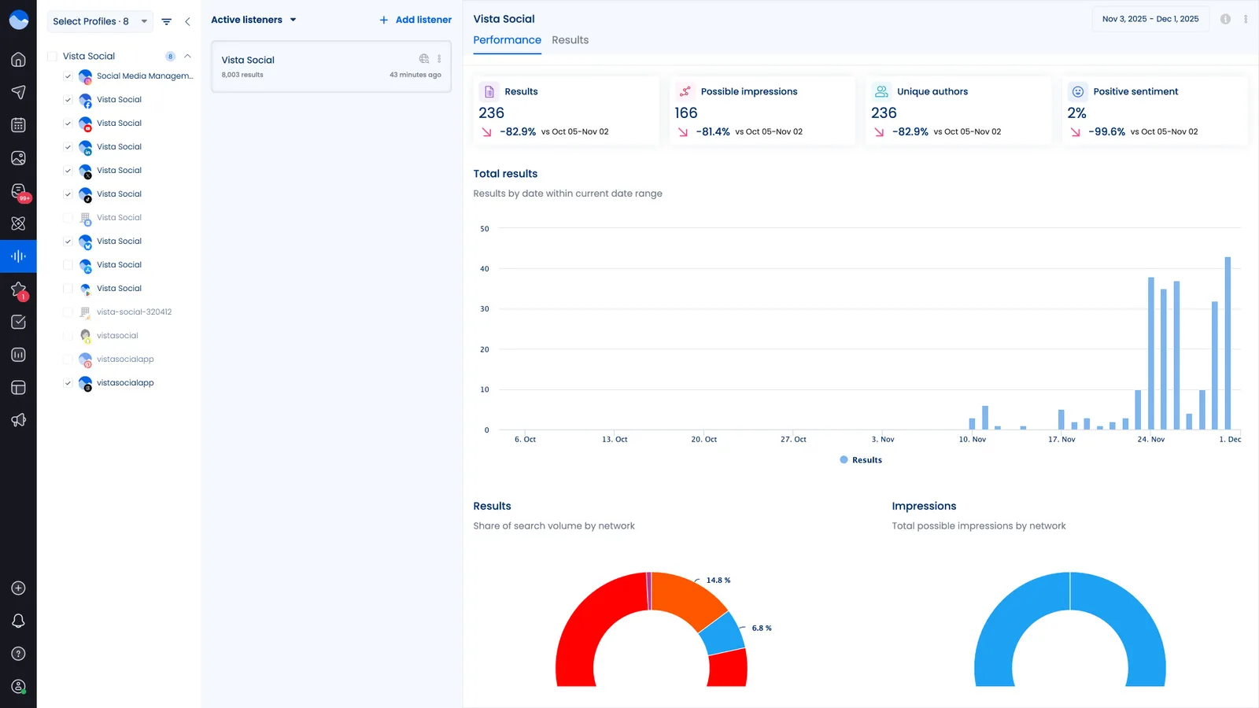
Task: Open the Reports bar-chart icon
Action: tap(18, 354)
